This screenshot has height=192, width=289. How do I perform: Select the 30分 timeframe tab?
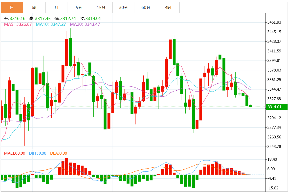point(124,8)
